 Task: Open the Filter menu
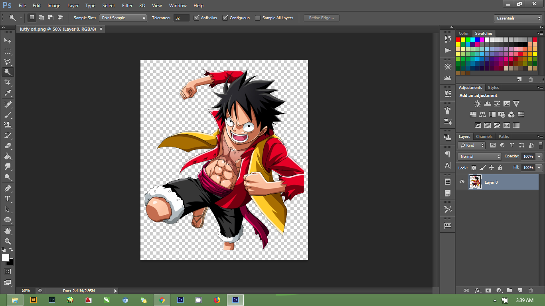pos(127,6)
